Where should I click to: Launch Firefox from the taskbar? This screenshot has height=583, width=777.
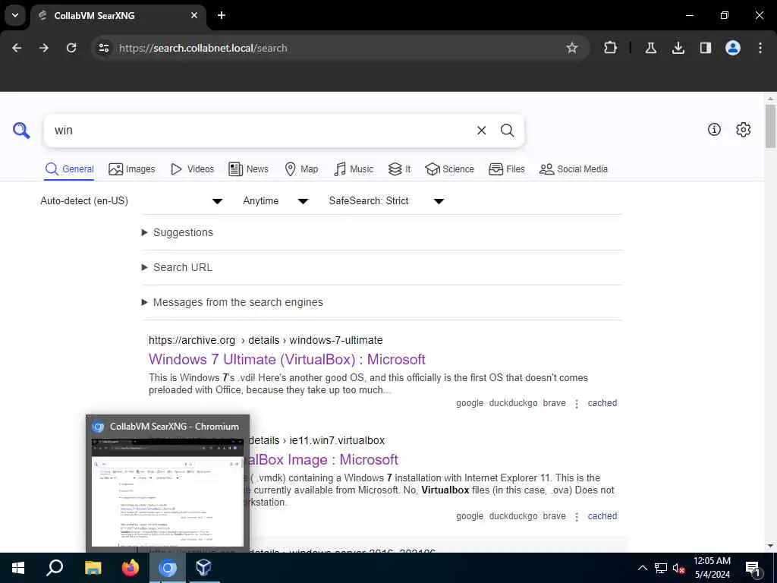pyautogui.click(x=131, y=568)
